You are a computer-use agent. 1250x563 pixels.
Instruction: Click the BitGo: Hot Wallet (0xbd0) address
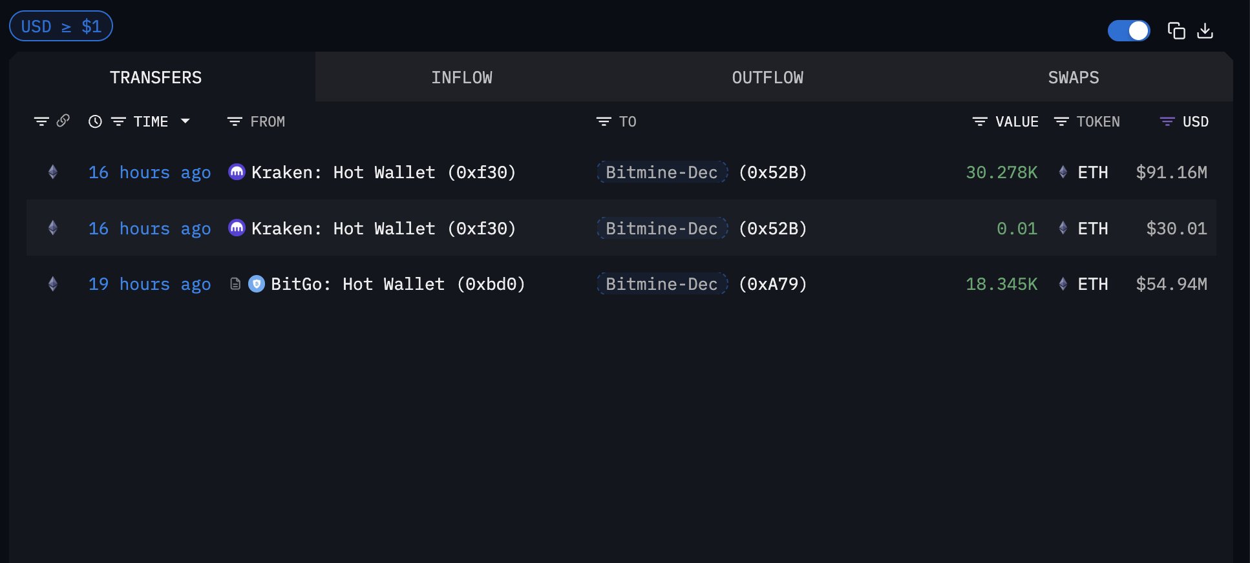[x=397, y=284]
